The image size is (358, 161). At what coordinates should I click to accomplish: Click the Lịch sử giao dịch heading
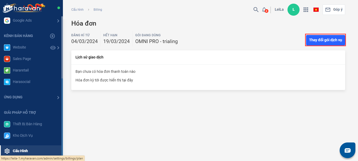click(89, 57)
